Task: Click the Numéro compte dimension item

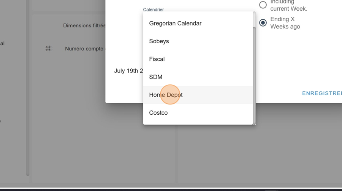Action: point(84,49)
